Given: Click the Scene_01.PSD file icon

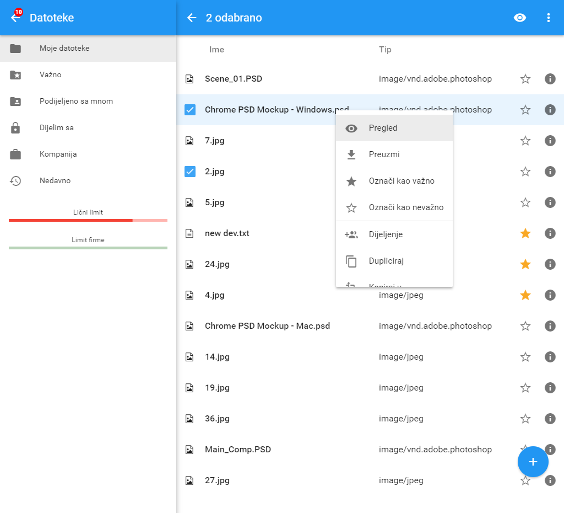Looking at the screenshot, I should (x=189, y=79).
